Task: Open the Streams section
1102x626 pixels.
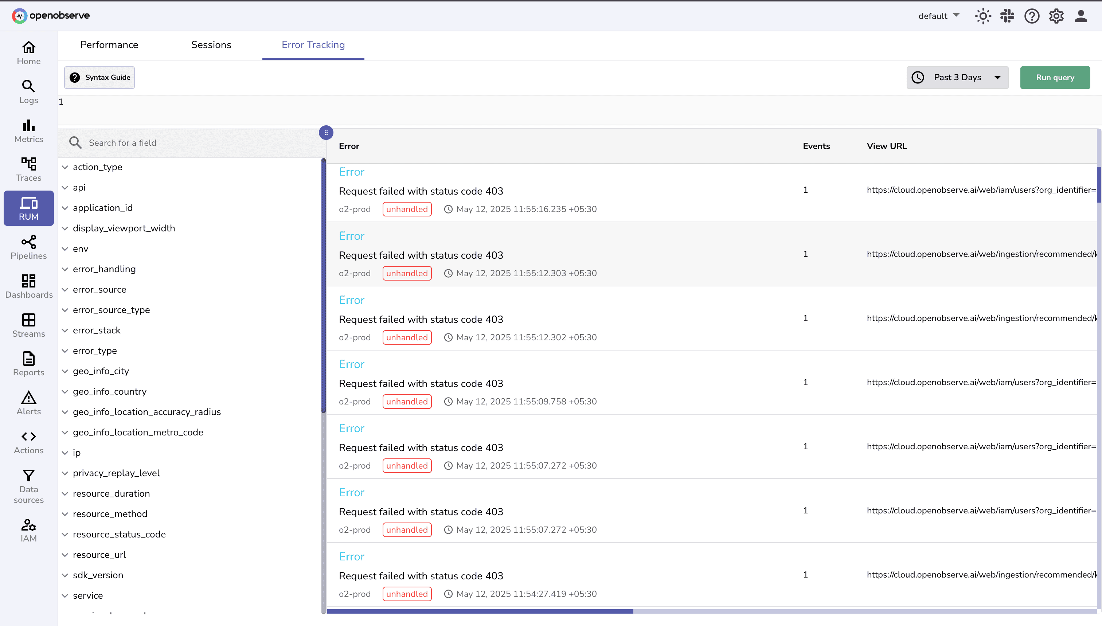Action: 28,325
